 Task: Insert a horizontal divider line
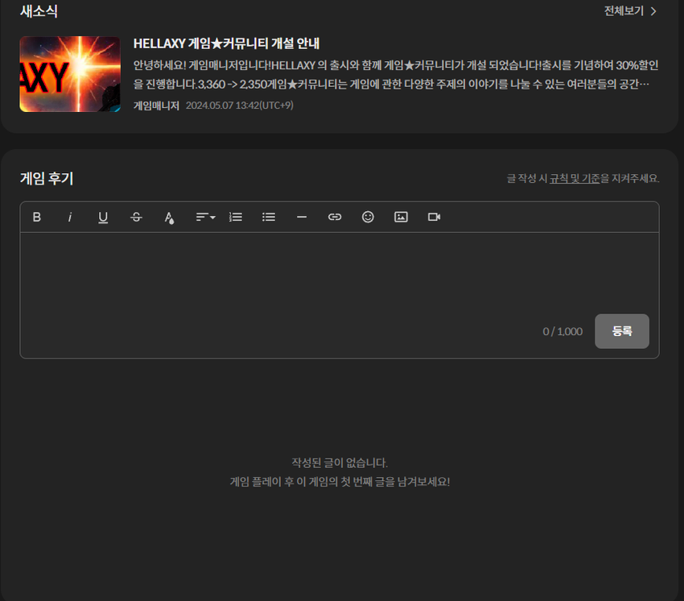302,218
